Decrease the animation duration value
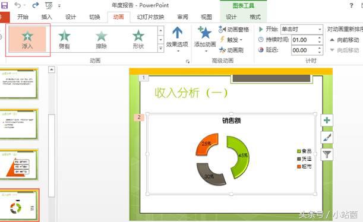This screenshot has width=363, height=222. [320, 42]
